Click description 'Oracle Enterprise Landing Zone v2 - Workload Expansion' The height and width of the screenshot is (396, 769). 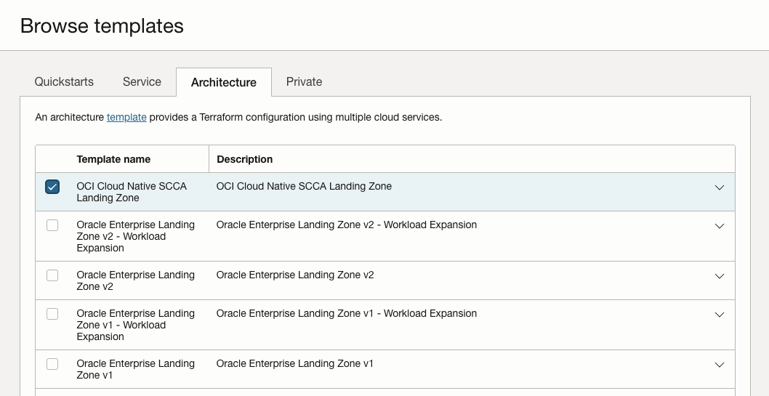(x=346, y=225)
